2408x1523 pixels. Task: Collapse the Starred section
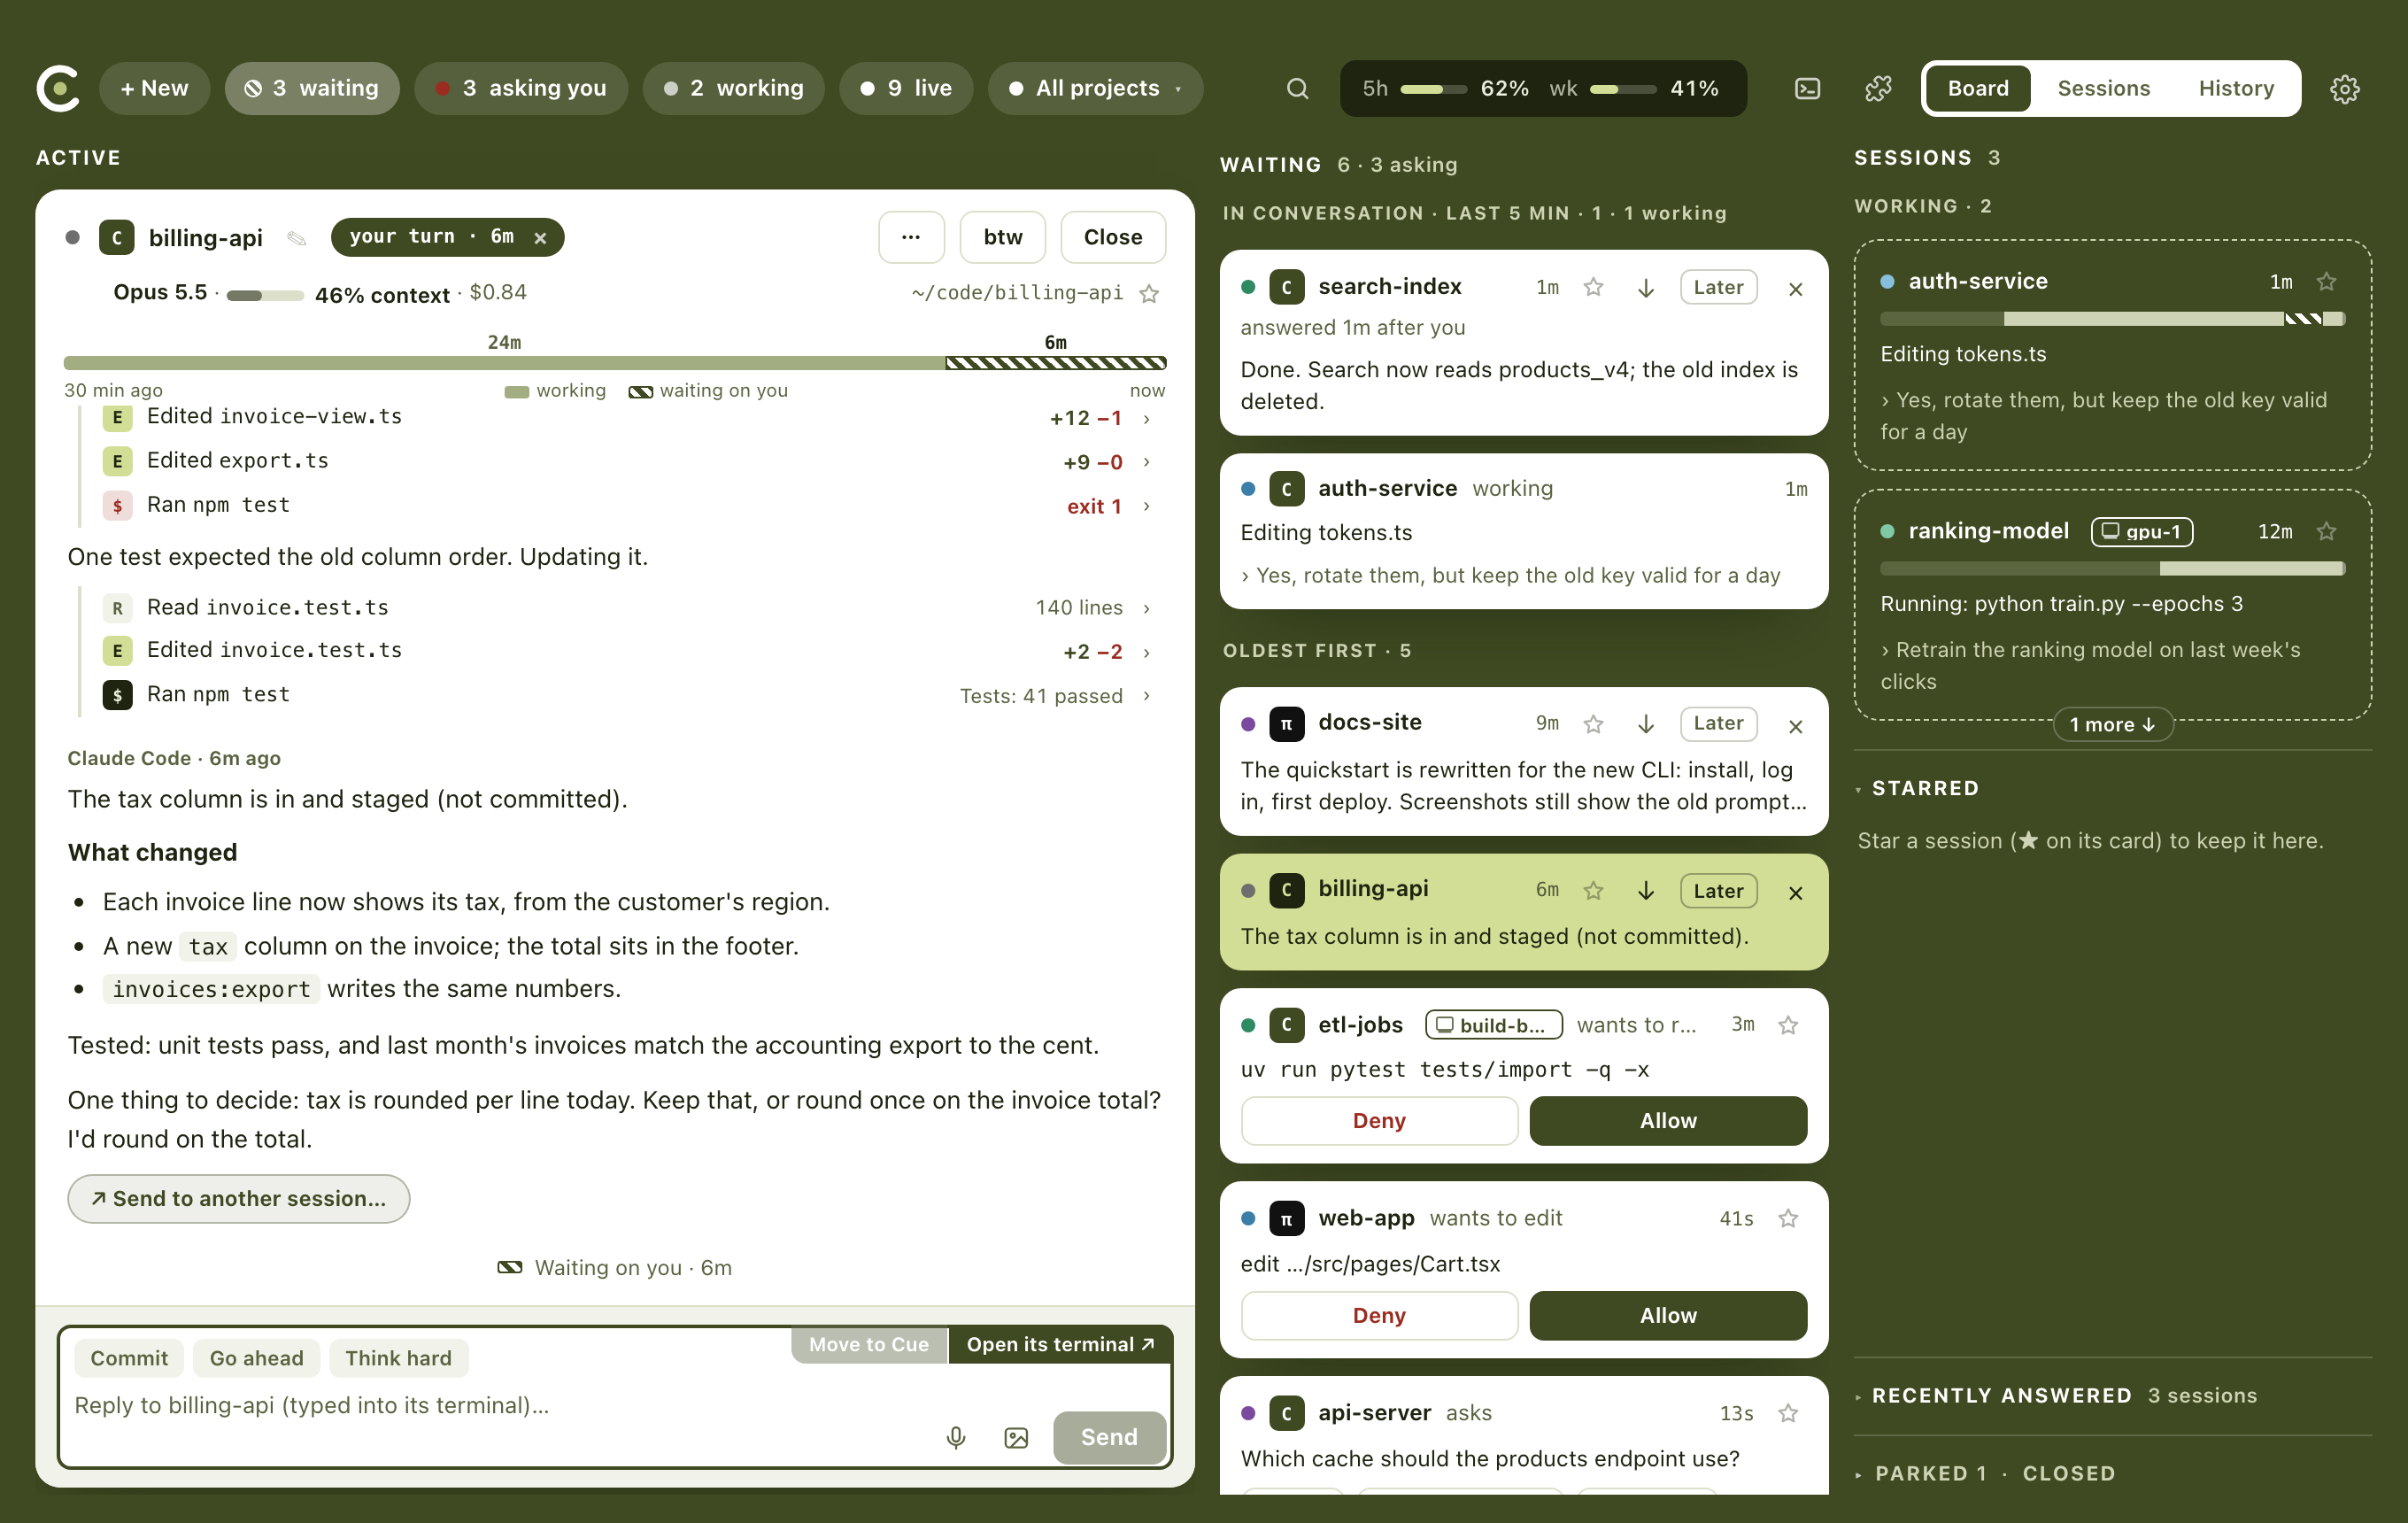pos(1916,789)
